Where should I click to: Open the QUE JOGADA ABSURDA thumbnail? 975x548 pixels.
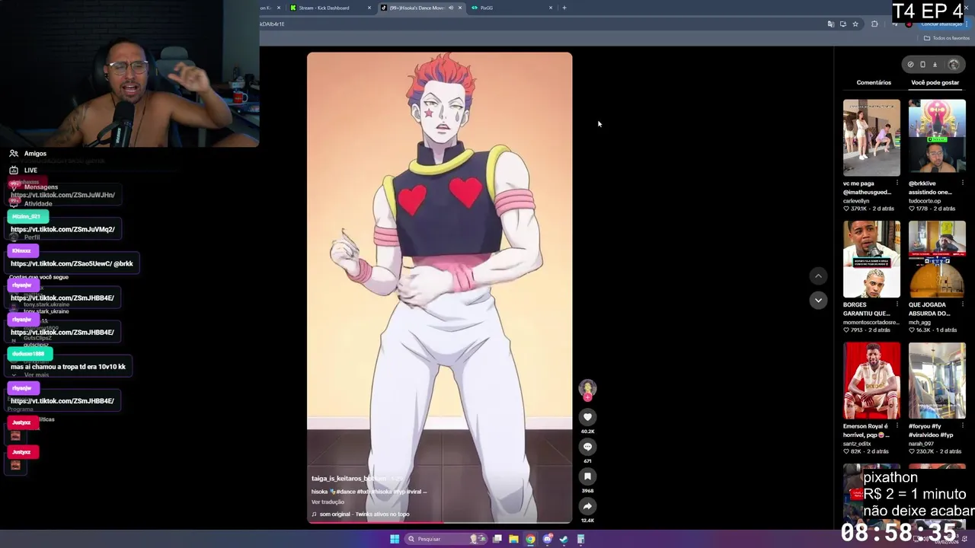[937, 260]
